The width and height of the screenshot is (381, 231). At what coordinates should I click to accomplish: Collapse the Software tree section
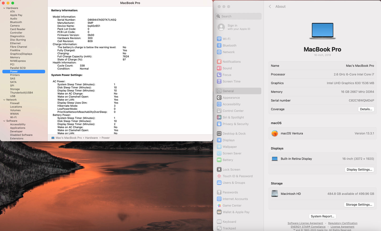[x=4, y=121]
